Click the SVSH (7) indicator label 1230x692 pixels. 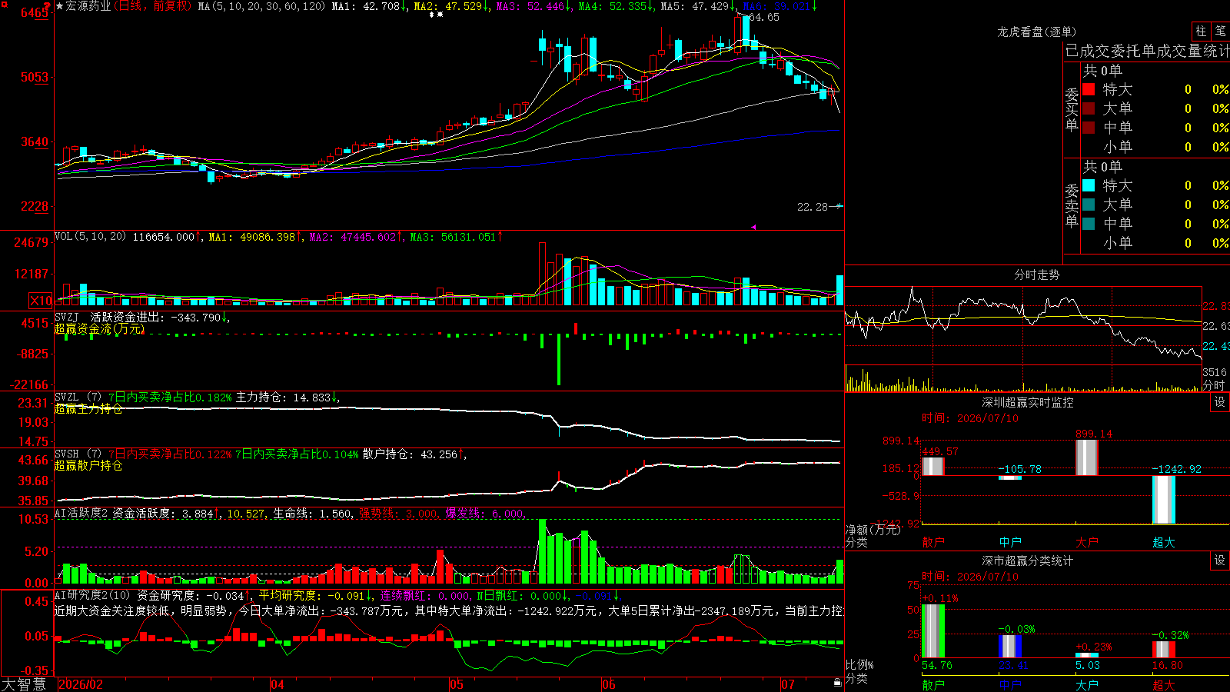[x=78, y=454]
